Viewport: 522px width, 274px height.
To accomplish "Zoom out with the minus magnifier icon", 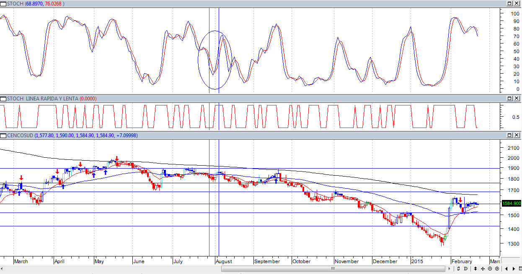I will coord(490,269).
